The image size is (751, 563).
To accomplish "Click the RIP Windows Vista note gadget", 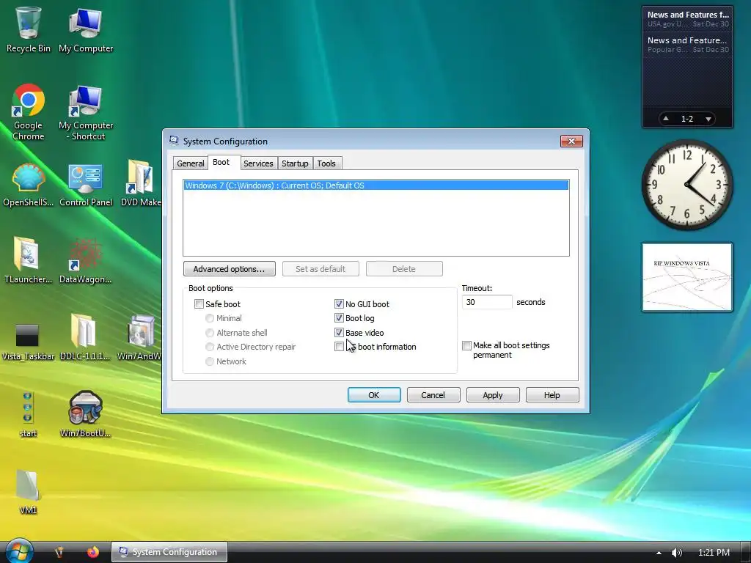I will [686, 277].
